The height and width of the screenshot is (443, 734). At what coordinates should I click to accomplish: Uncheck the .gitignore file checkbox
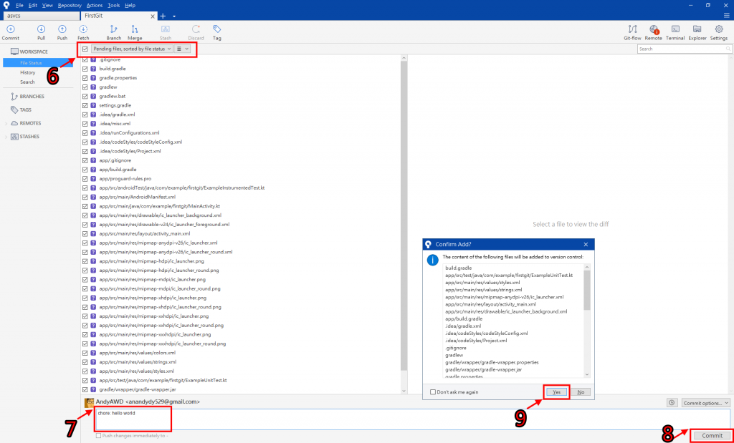tap(85, 60)
